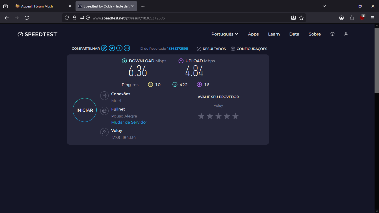
Task: Click the Pouso Alegre server location text
Action: click(124, 116)
